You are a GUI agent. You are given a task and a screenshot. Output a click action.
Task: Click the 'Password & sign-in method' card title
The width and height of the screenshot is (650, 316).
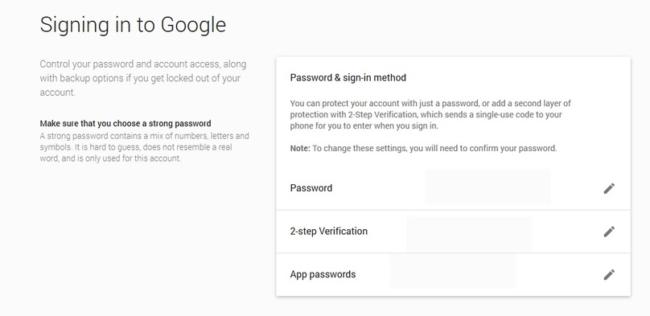348,77
